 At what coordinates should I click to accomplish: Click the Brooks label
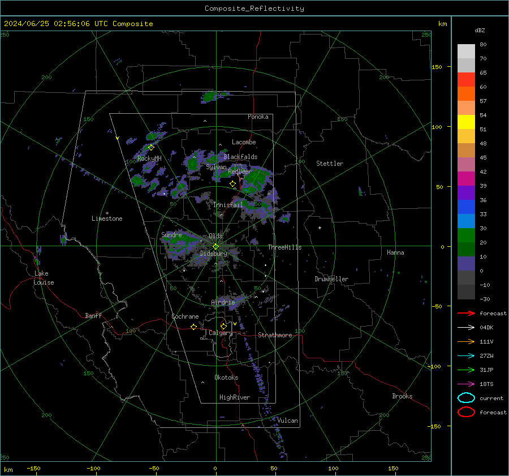click(402, 396)
